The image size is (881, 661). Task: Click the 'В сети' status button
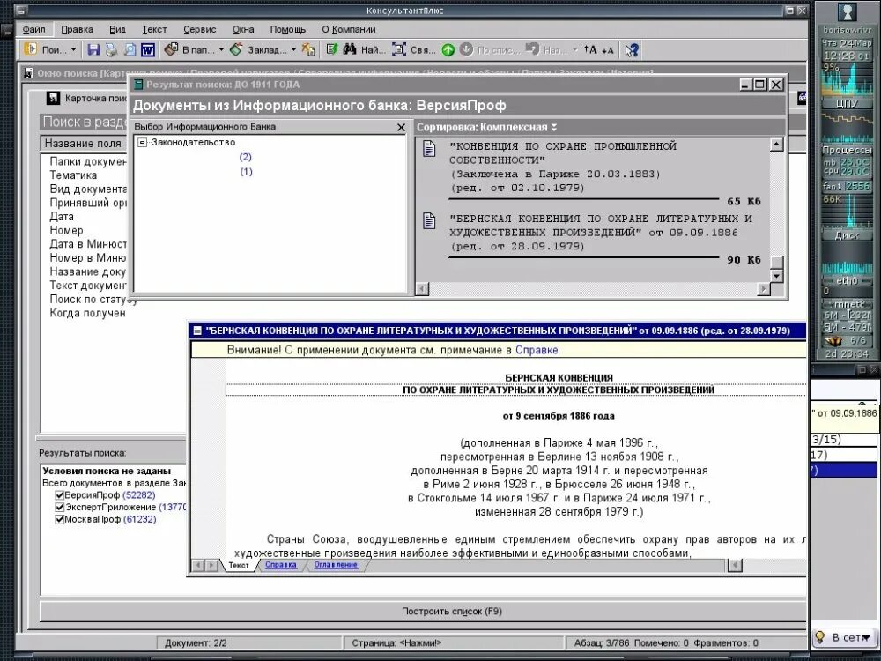[845, 637]
